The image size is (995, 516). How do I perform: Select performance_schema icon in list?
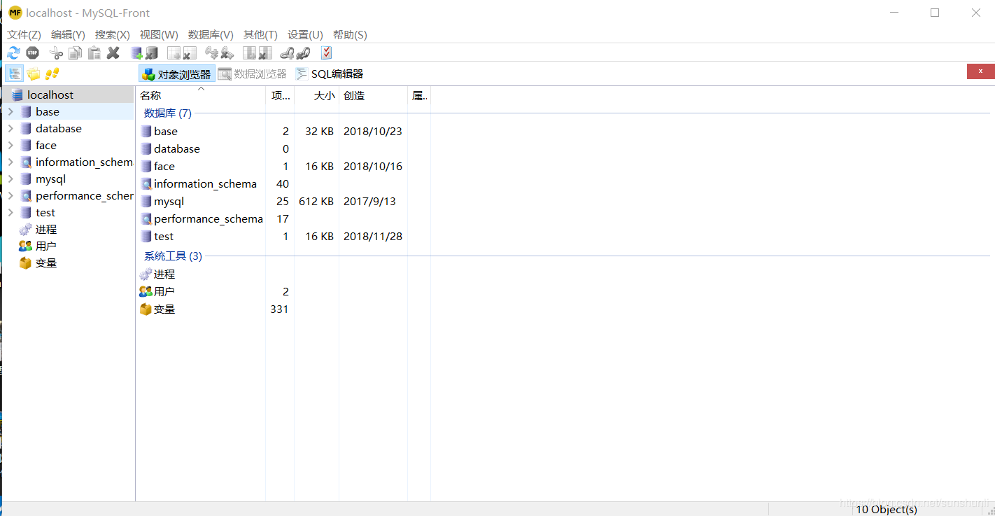tap(146, 218)
